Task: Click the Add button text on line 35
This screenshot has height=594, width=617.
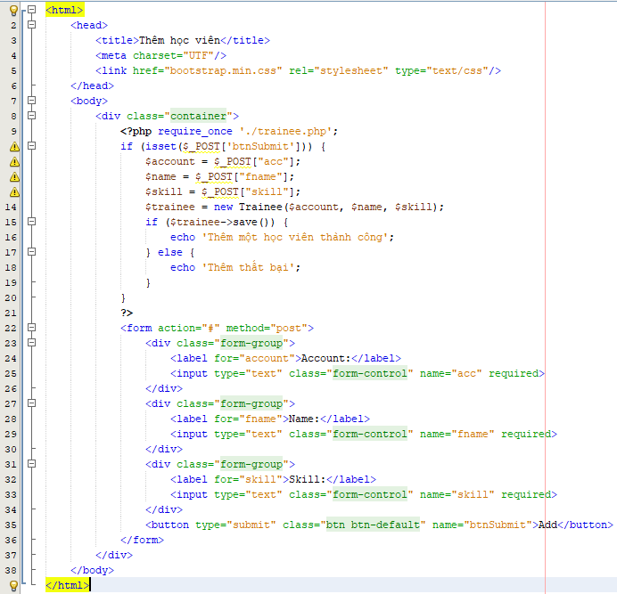Action: (547, 525)
